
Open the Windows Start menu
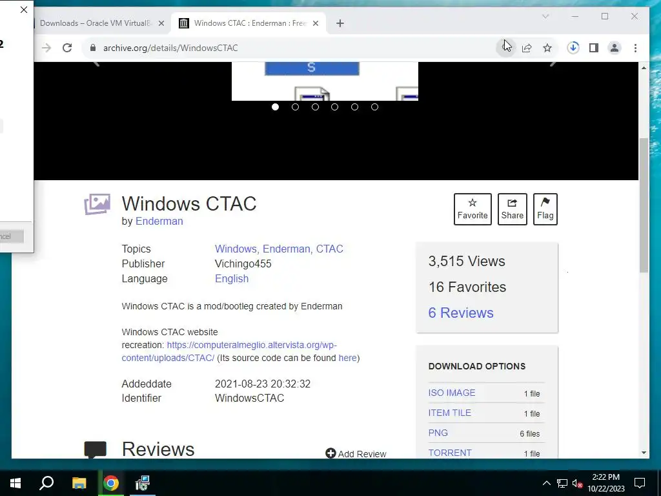click(x=15, y=483)
